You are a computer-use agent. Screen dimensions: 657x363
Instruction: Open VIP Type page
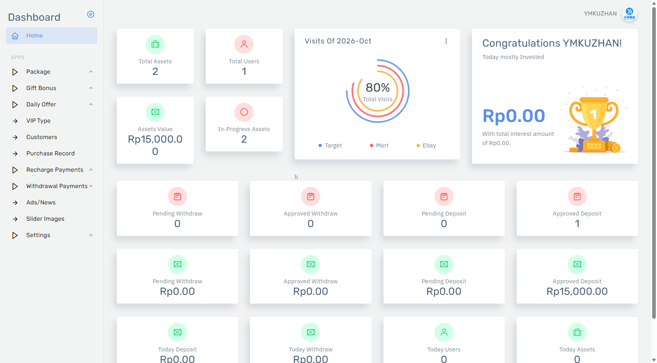[x=51, y=121]
